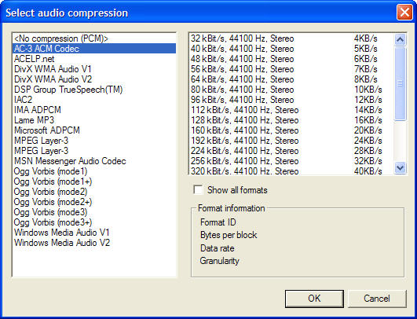Screen dimensions: 417x319
Task: Choose the Lame MP3 codec
Action: pyautogui.click(x=94, y=120)
